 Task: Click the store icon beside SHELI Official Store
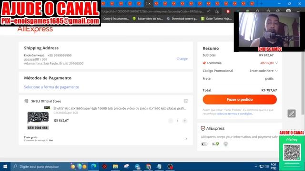[x=26, y=101]
